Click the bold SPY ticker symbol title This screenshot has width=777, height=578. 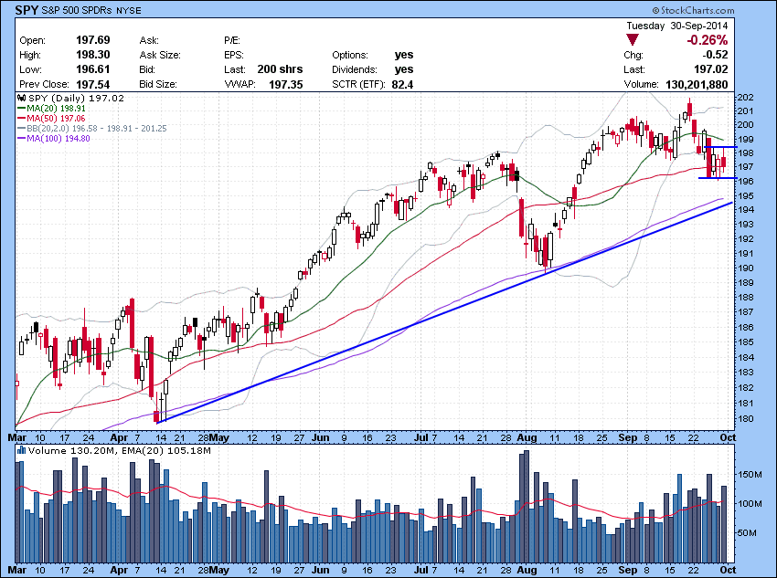coord(27,10)
